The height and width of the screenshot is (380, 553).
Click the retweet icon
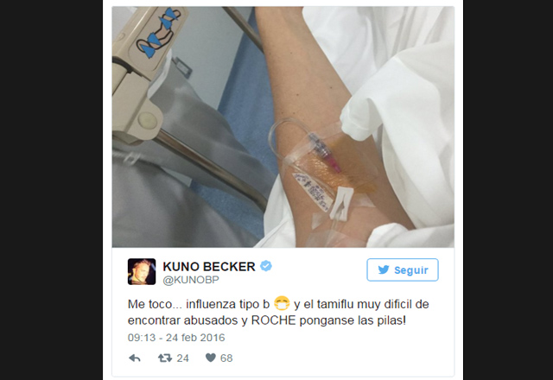click(x=165, y=358)
